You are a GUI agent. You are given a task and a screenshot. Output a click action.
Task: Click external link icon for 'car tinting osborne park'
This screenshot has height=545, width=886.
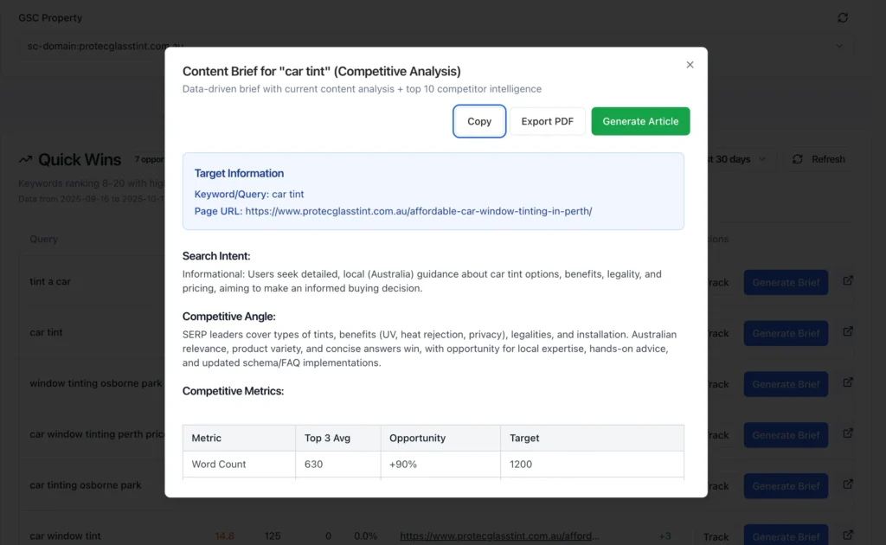(x=848, y=484)
